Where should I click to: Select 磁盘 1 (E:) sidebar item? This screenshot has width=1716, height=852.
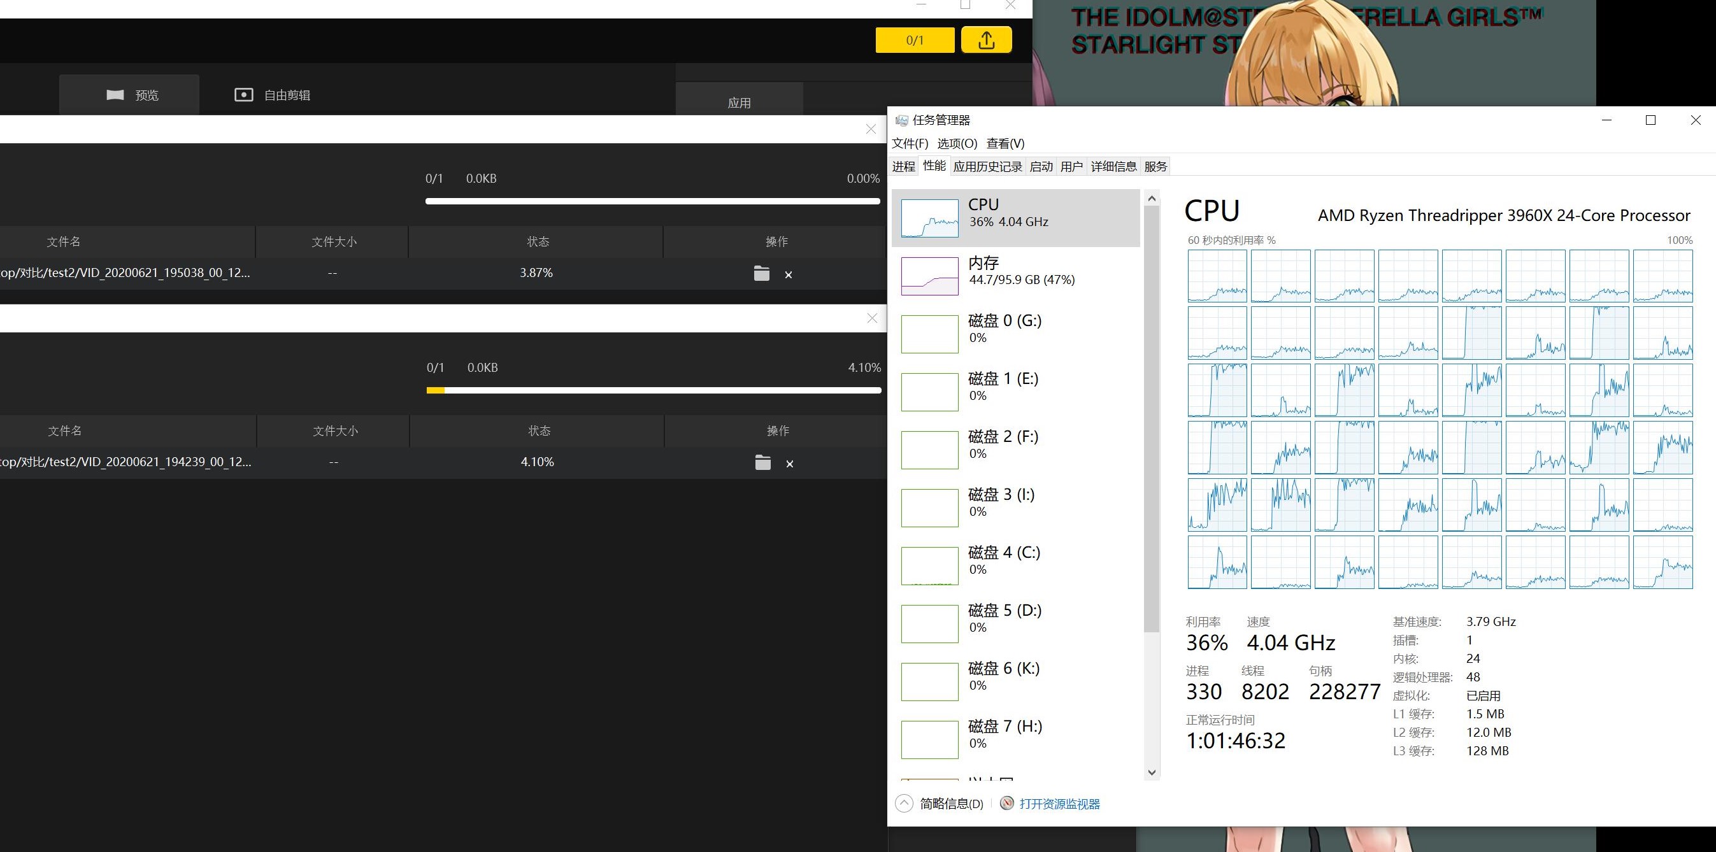click(x=1016, y=392)
